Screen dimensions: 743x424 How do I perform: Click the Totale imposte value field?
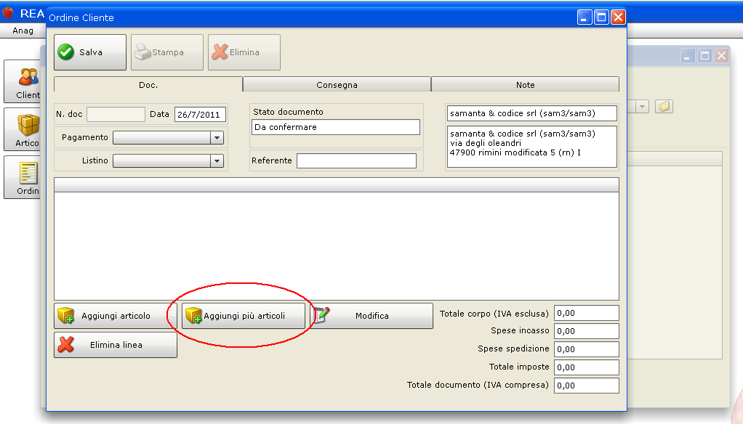(x=587, y=367)
